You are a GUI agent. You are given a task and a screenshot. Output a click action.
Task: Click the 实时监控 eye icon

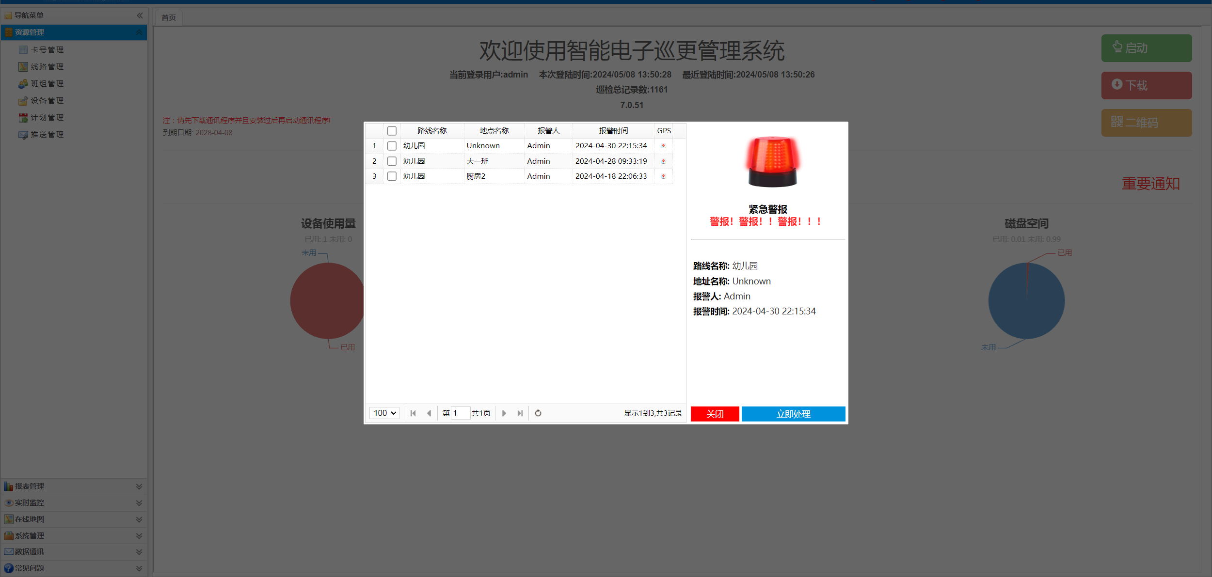9,503
